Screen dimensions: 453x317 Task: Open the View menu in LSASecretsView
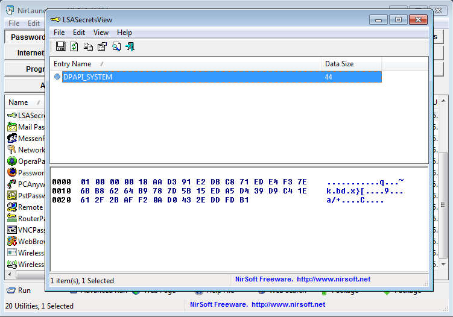[101, 33]
